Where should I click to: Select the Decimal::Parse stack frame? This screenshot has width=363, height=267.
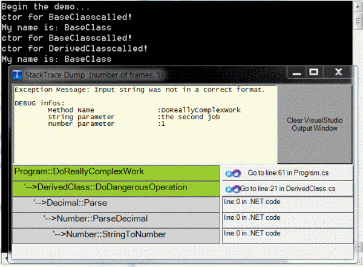pos(116,203)
